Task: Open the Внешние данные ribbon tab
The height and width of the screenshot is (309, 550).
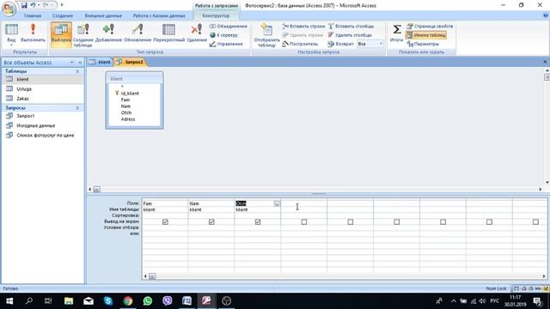Action: 103,15
